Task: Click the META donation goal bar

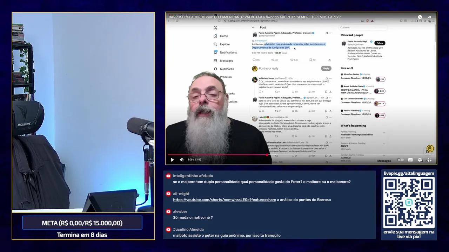Action: click(82, 223)
